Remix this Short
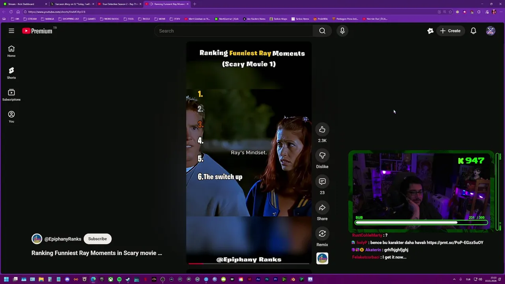This screenshot has height=284, width=505. (322, 234)
